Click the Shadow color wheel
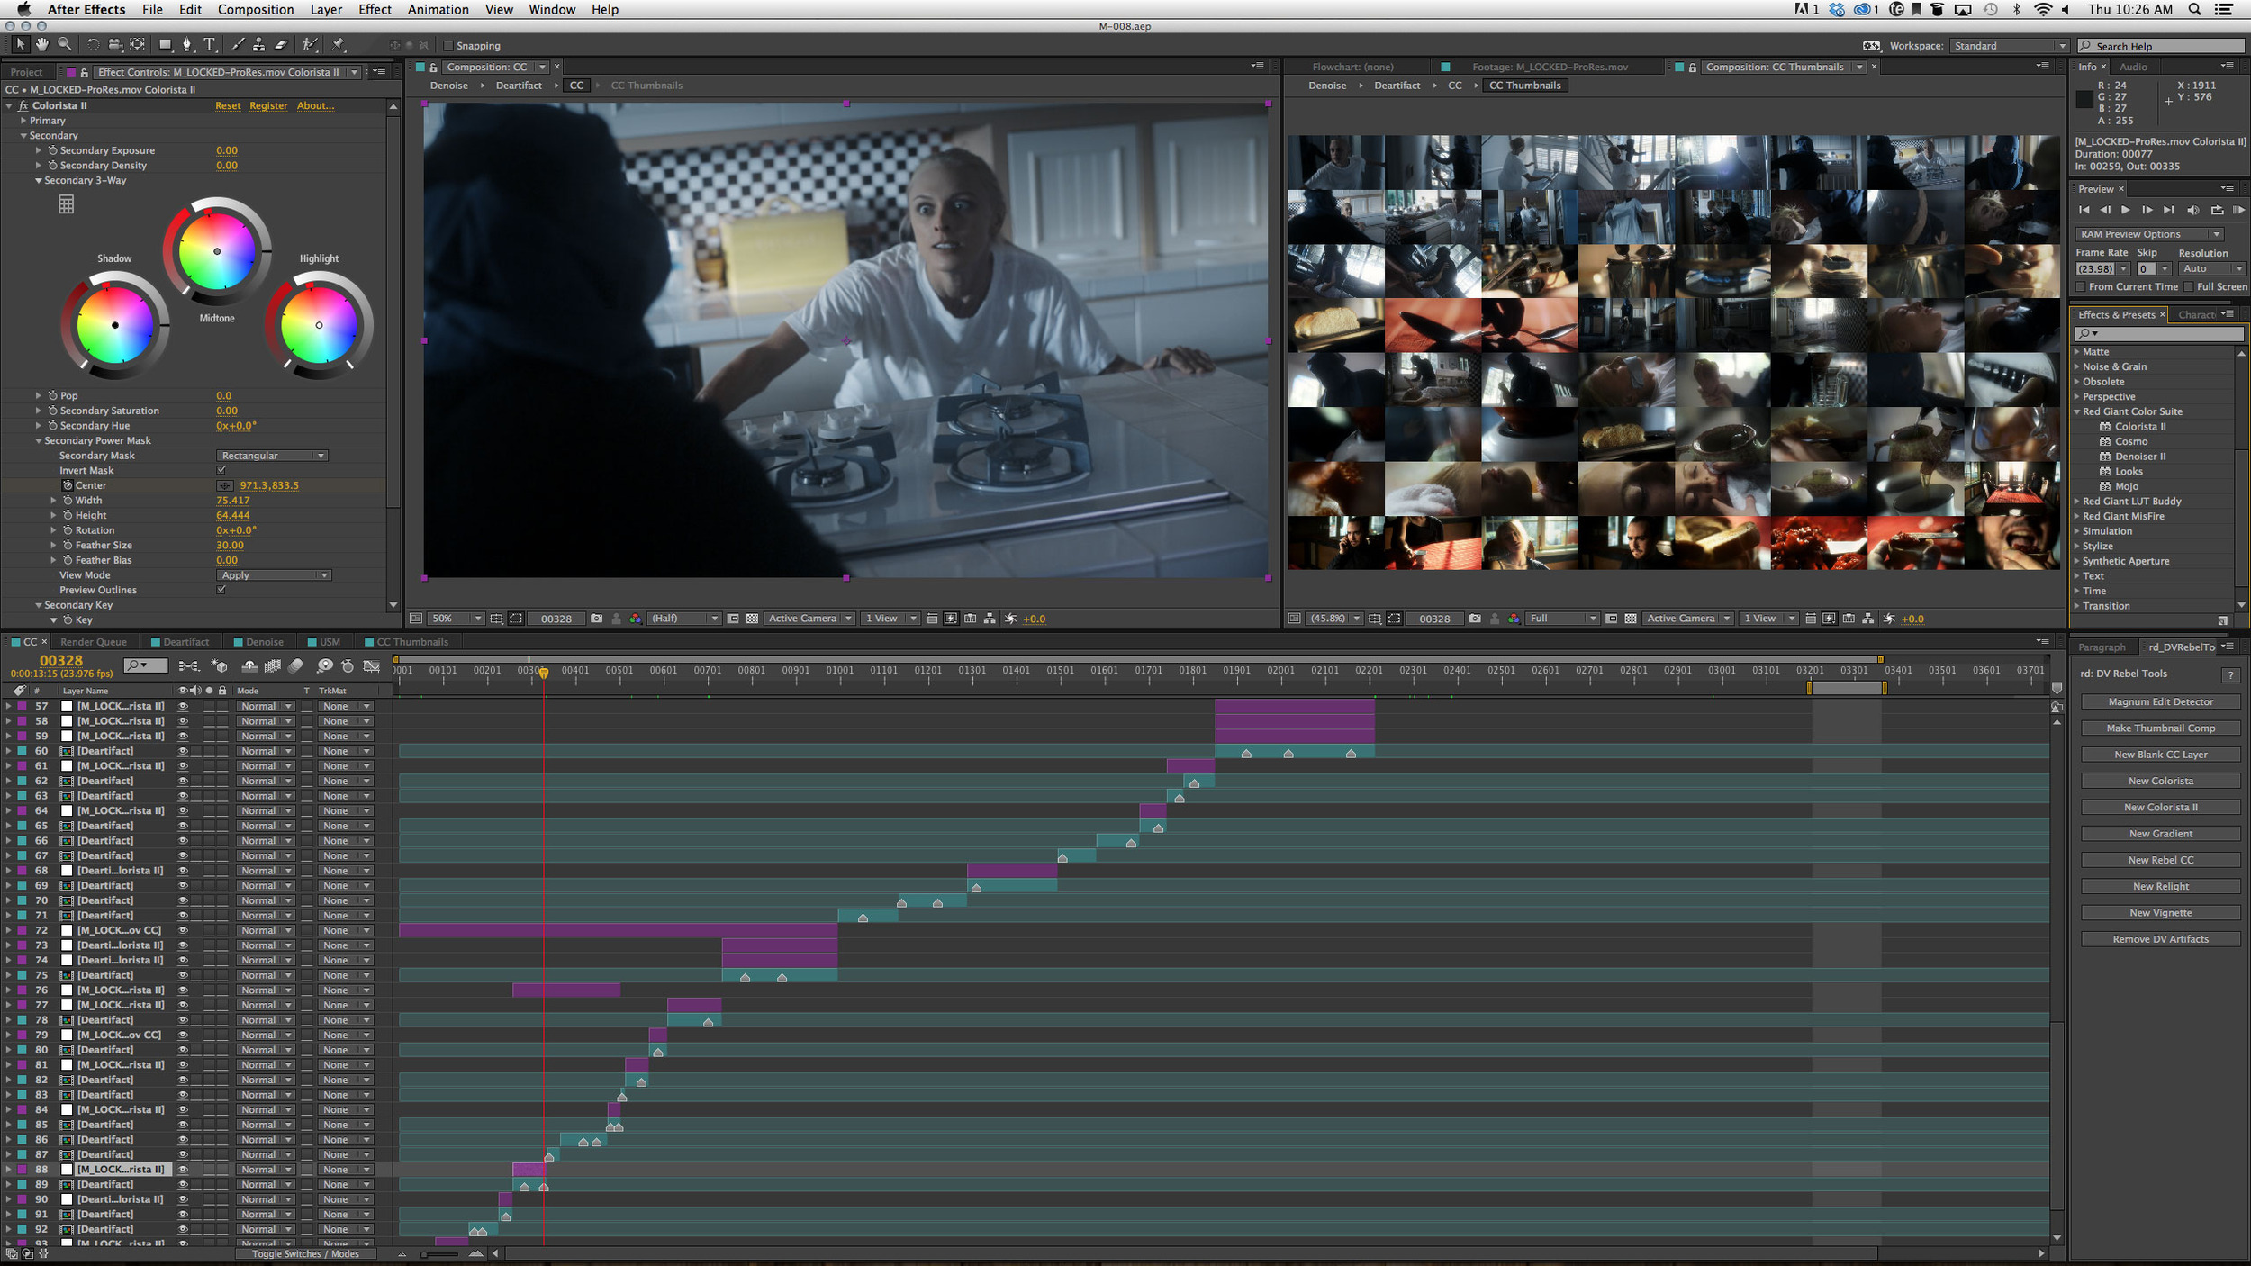 point(115,325)
